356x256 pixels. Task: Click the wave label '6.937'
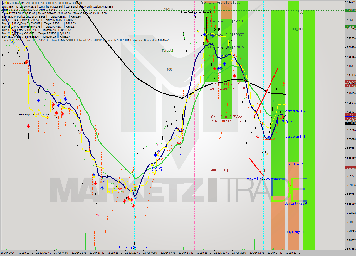tap(154, 169)
